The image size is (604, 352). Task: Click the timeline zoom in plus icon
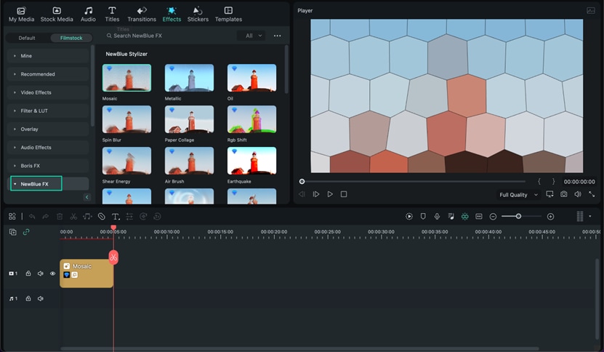[550, 217]
